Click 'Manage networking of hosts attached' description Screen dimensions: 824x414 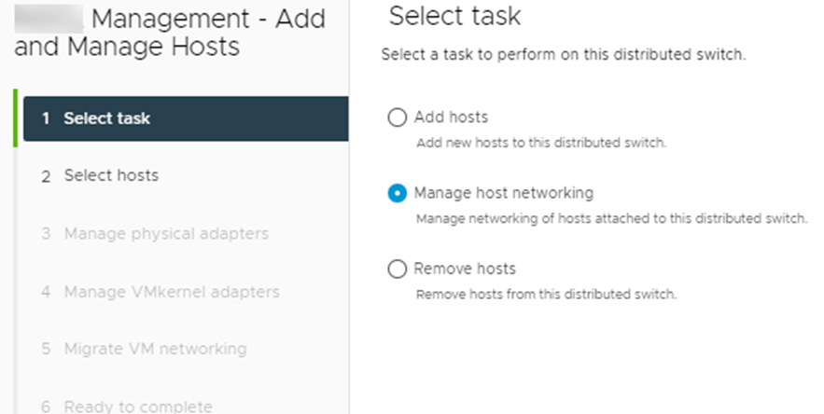click(x=610, y=218)
